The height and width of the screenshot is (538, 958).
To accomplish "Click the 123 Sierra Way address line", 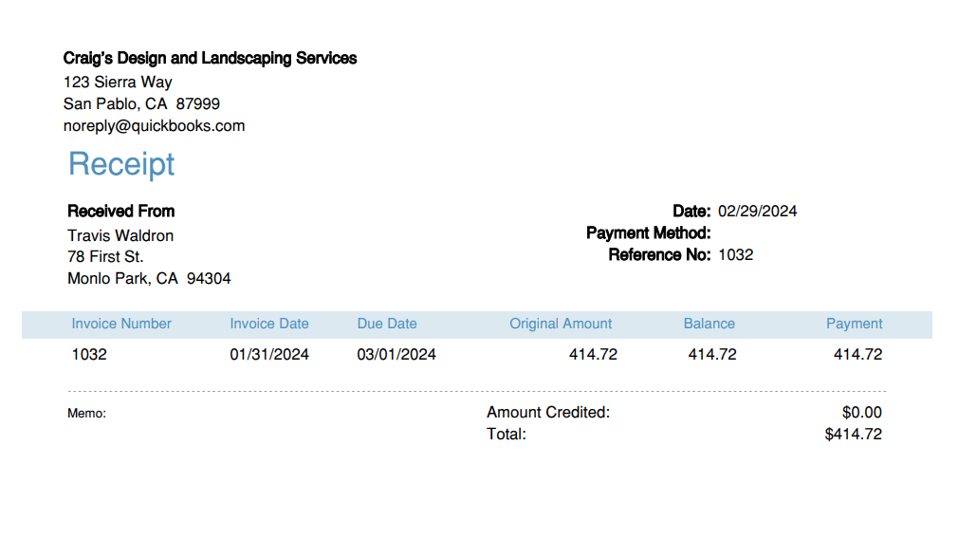I will point(118,82).
